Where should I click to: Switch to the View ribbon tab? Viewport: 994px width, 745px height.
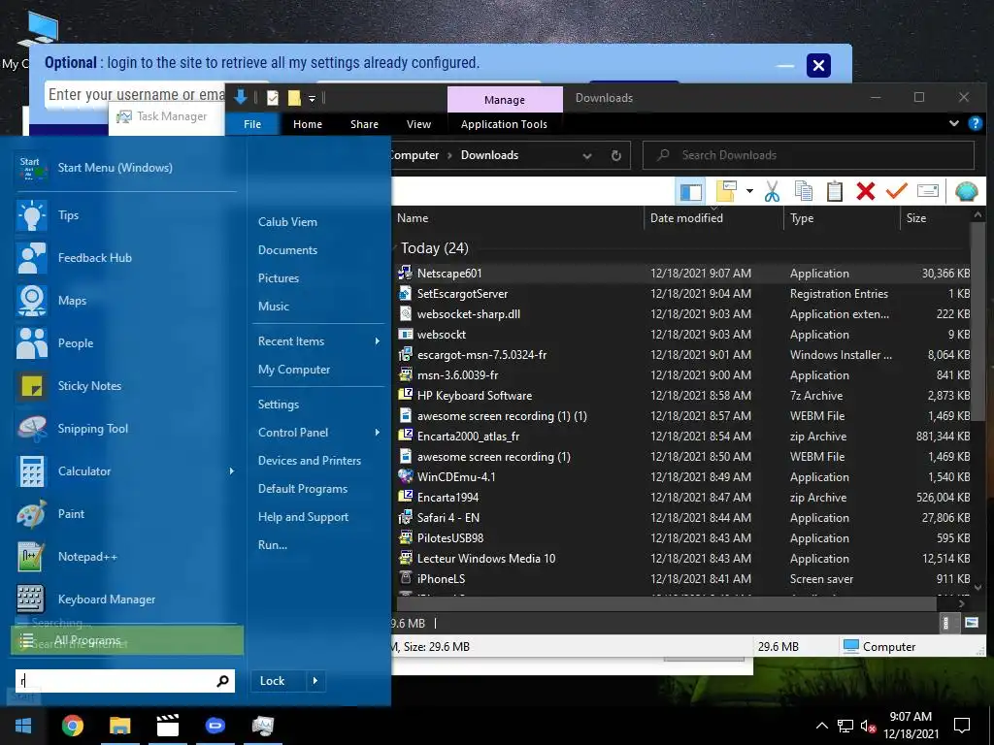tap(418, 124)
